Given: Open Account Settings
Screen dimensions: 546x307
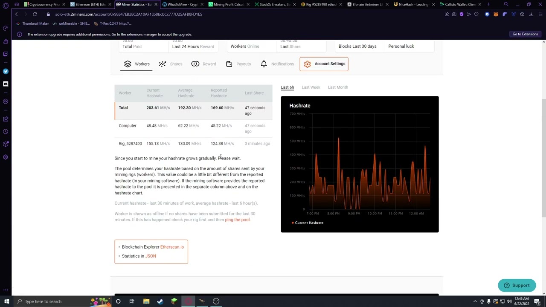Looking at the screenshot, I should tap(324, 64).
